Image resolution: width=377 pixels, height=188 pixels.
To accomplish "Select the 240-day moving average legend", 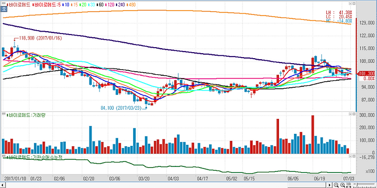I will point(120,5).
